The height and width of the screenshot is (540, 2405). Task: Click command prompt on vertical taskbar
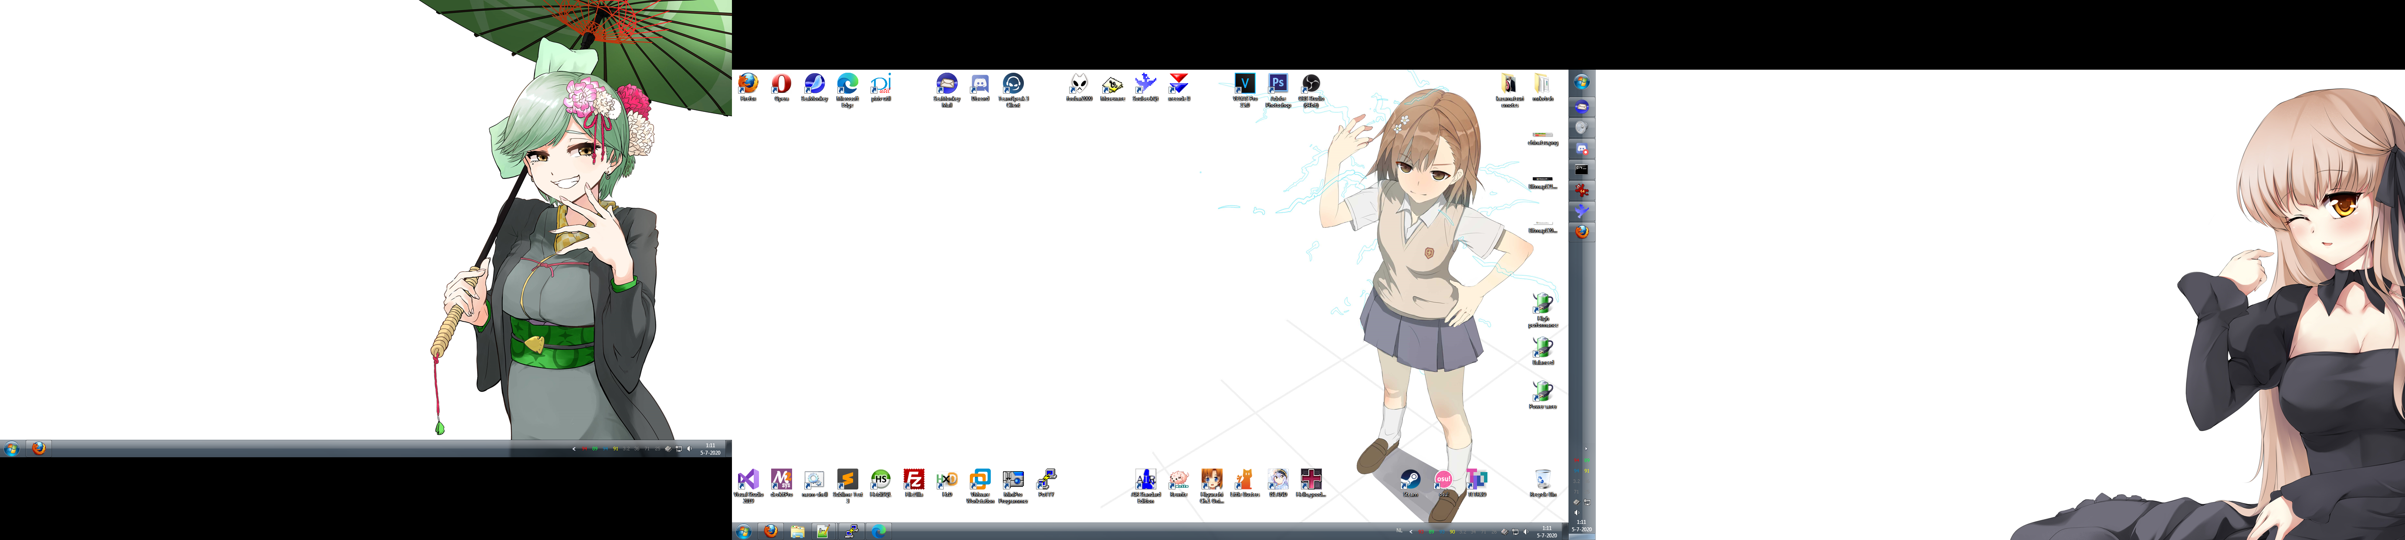click(1582, 170)
